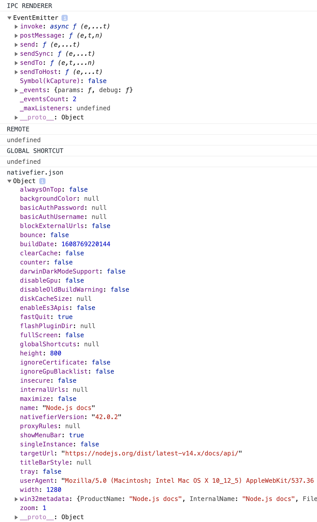Click the internalUrls property
Screen dimensions: 317x522
(42, 390)
